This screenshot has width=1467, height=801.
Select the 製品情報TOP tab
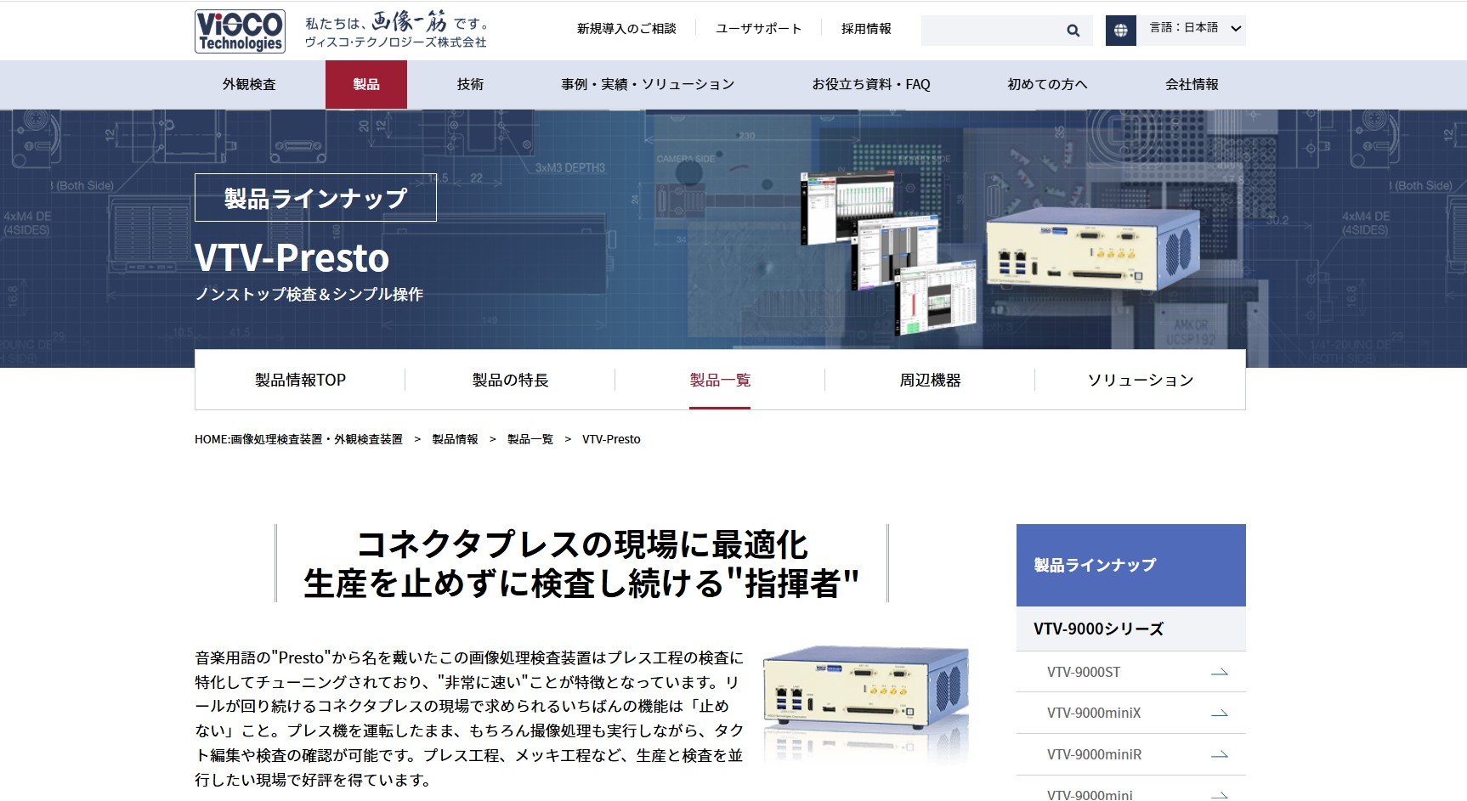(300, 380)
